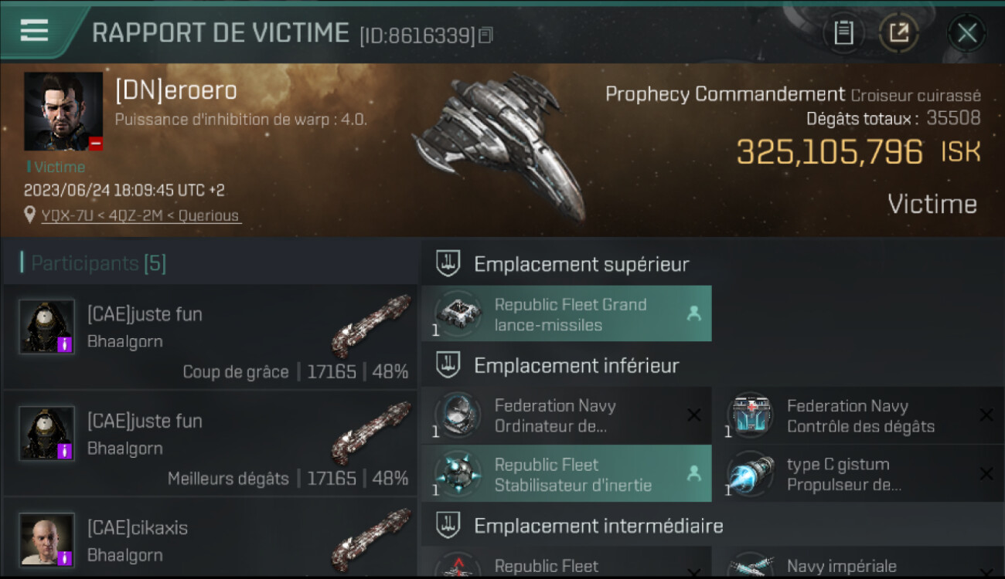Image resolution: width=1005 pixels, height=579 pixels.
Task: Click the Republic Fleet Stabilisateur d'inertie icon
Action: tap(458, 474)
